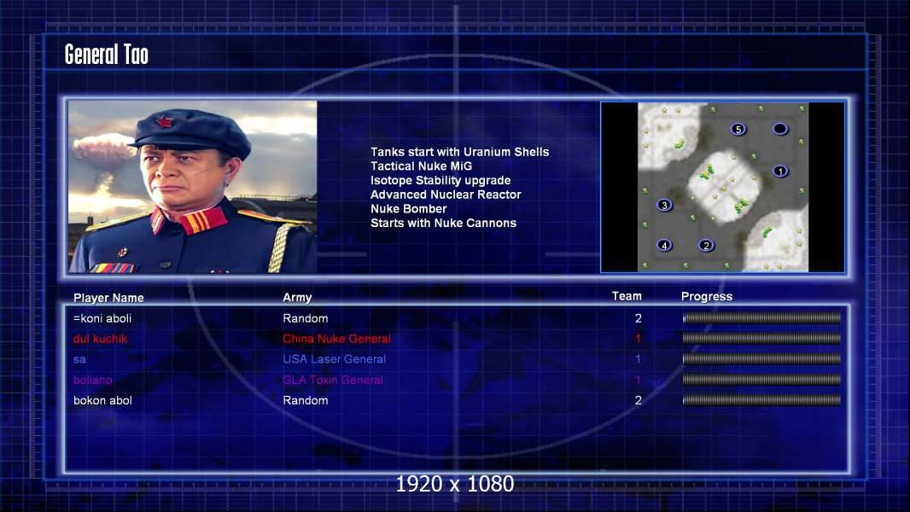Viewport: 910px width, 512px height.
Task: Click the General Tao portrait image
Action: point(193,187)
